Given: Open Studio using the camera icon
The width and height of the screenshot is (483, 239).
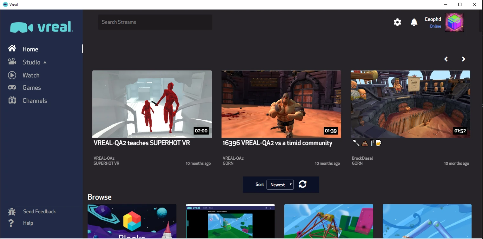Looking at the screenshot, I should pos(12,62).
